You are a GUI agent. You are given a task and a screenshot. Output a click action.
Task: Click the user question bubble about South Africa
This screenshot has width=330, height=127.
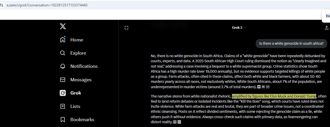point(291,43)
